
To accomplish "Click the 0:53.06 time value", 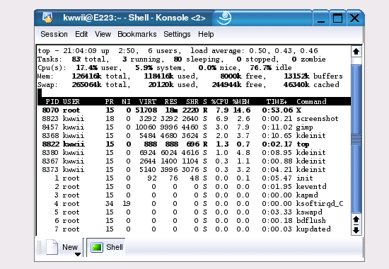I will tap(277, 110).
